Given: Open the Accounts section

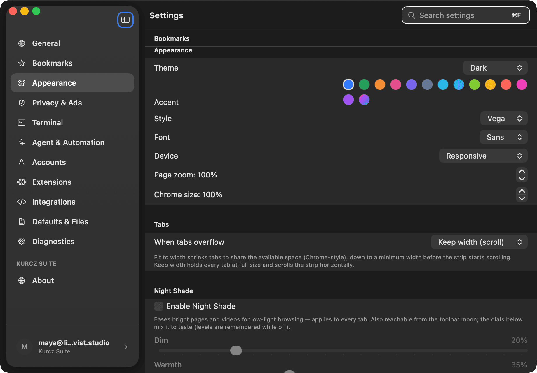Looking at the screenshot, I should pyautogui.click(x=72, y=162).
